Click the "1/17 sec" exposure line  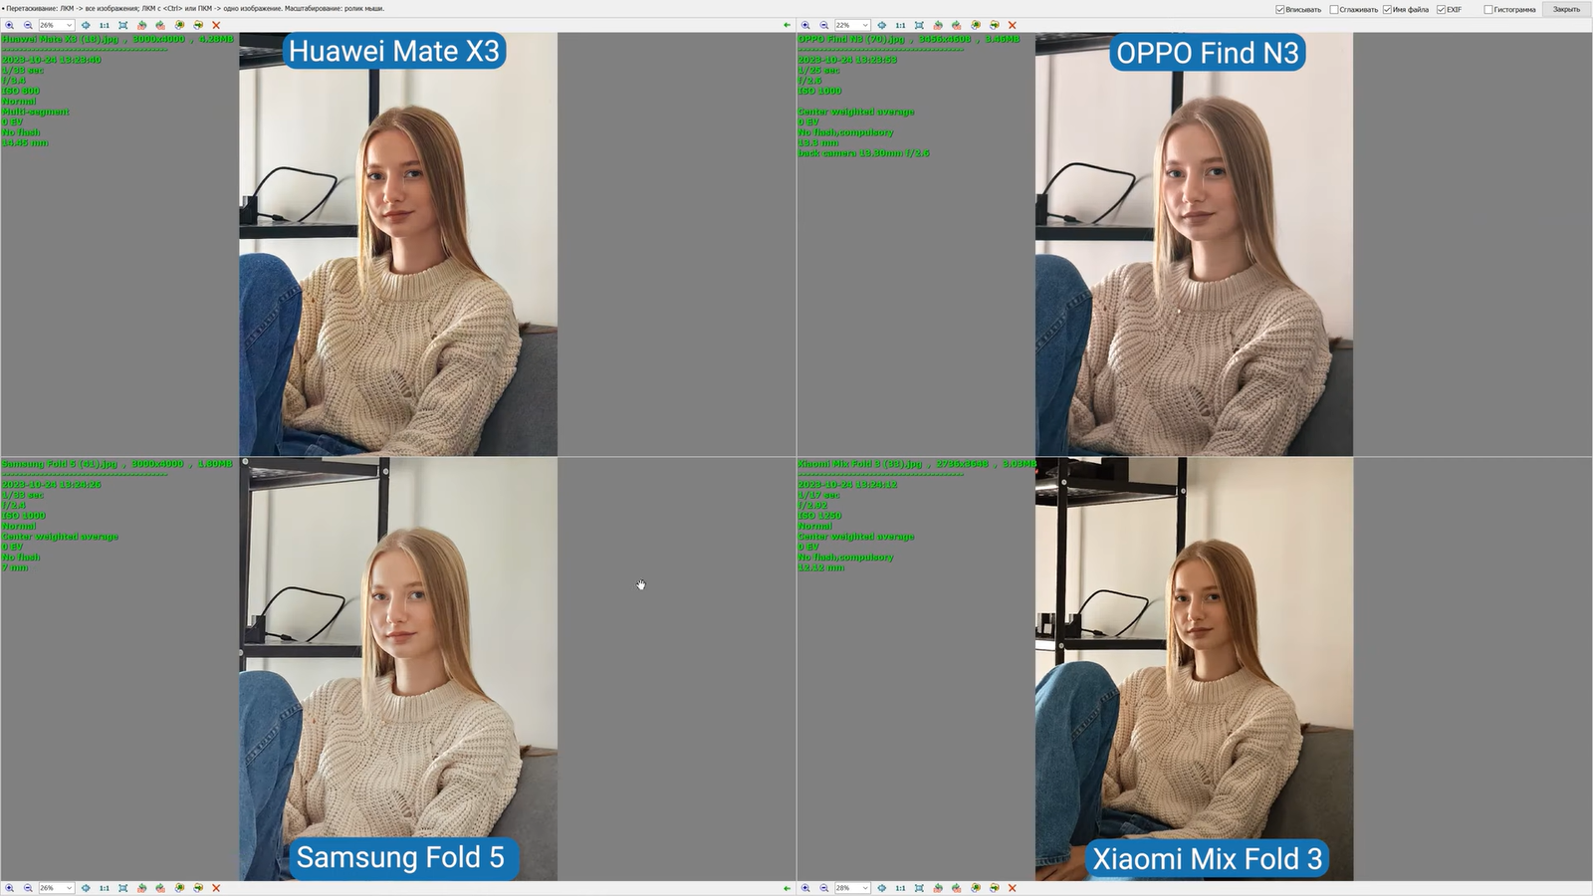pyautogui.click(x=818, y=495)
